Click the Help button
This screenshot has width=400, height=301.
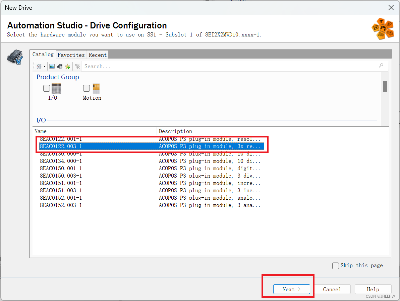(x=373, y=289)
